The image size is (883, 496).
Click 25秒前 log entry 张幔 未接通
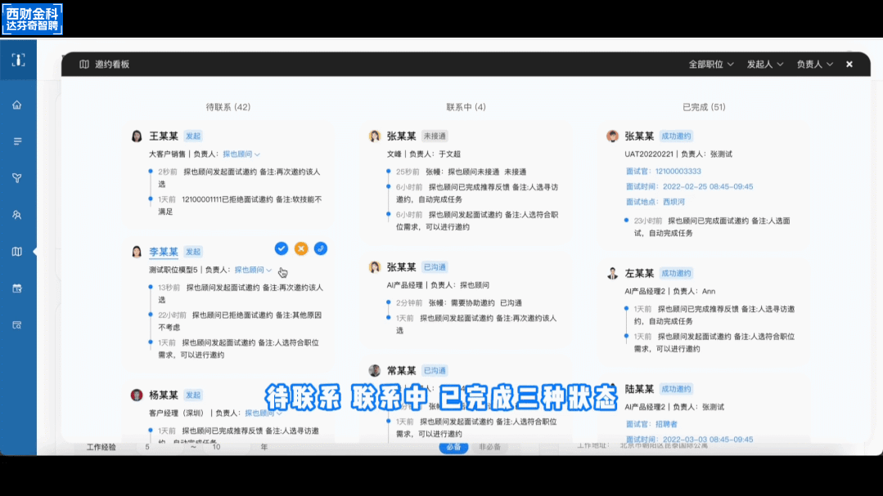pos(462,172)
